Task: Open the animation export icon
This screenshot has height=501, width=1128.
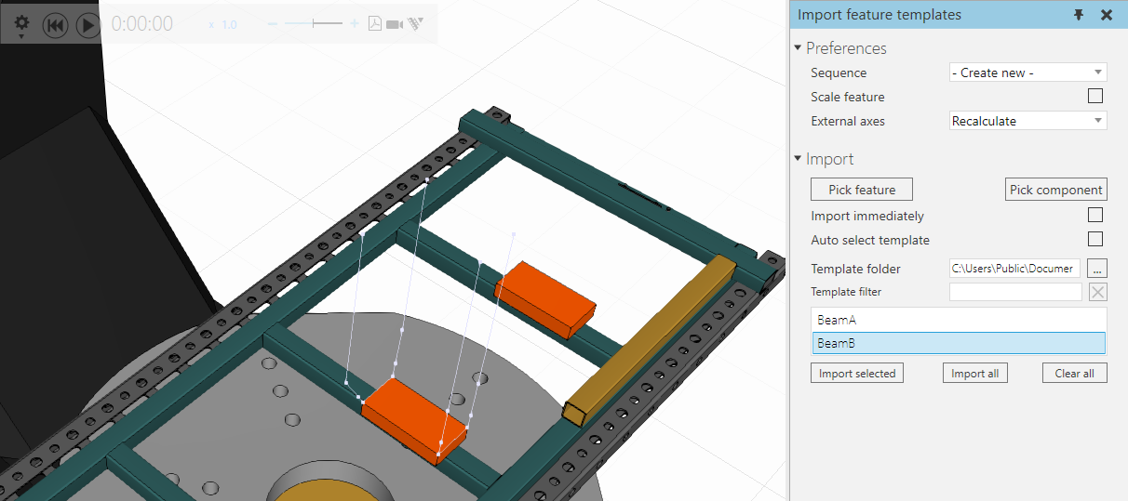Action: pyautogui.click(x=417, y=24)
